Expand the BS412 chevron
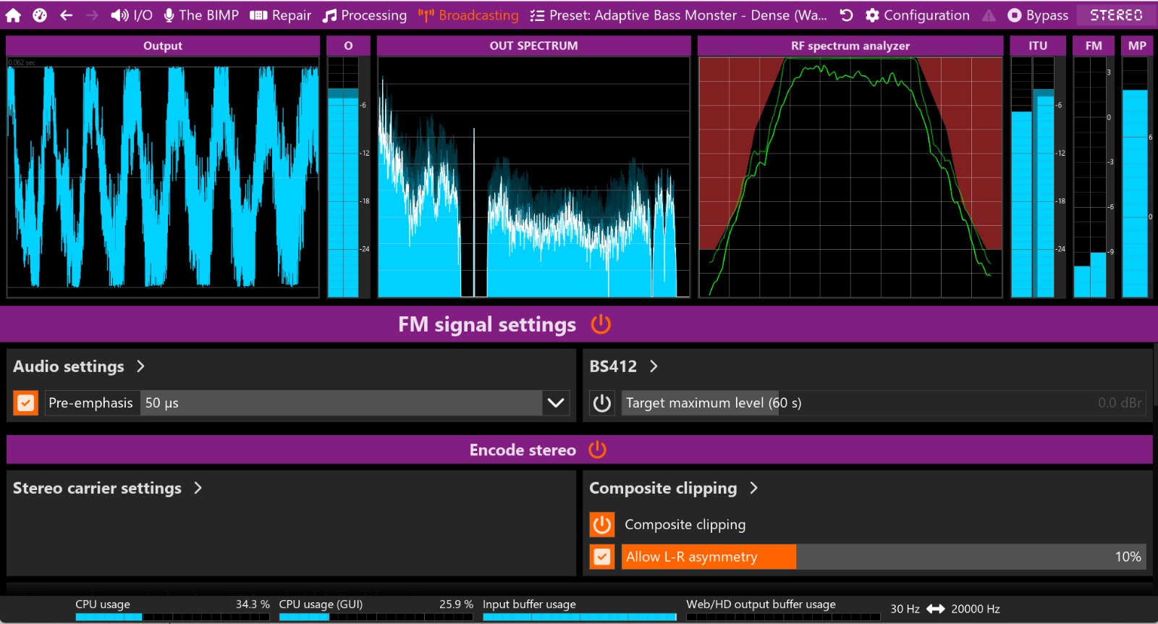 point(654,366)
